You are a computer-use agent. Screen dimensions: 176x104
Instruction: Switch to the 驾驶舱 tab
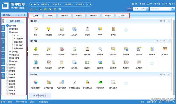[50, 16]
